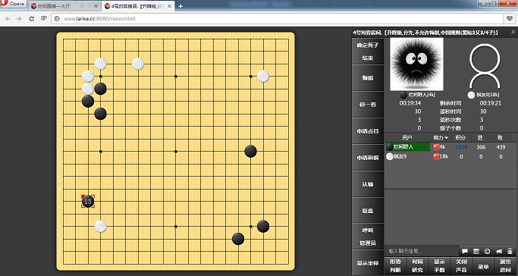
Task: Sort users by 棋力 dropdown arrow
Action: tap(446, 138)
